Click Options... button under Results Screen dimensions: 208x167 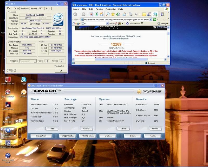[155, 129]
